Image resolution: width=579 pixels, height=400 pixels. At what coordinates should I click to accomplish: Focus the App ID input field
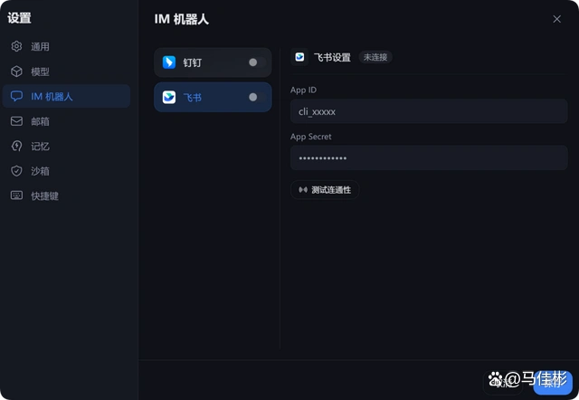[x=428, y=111]
